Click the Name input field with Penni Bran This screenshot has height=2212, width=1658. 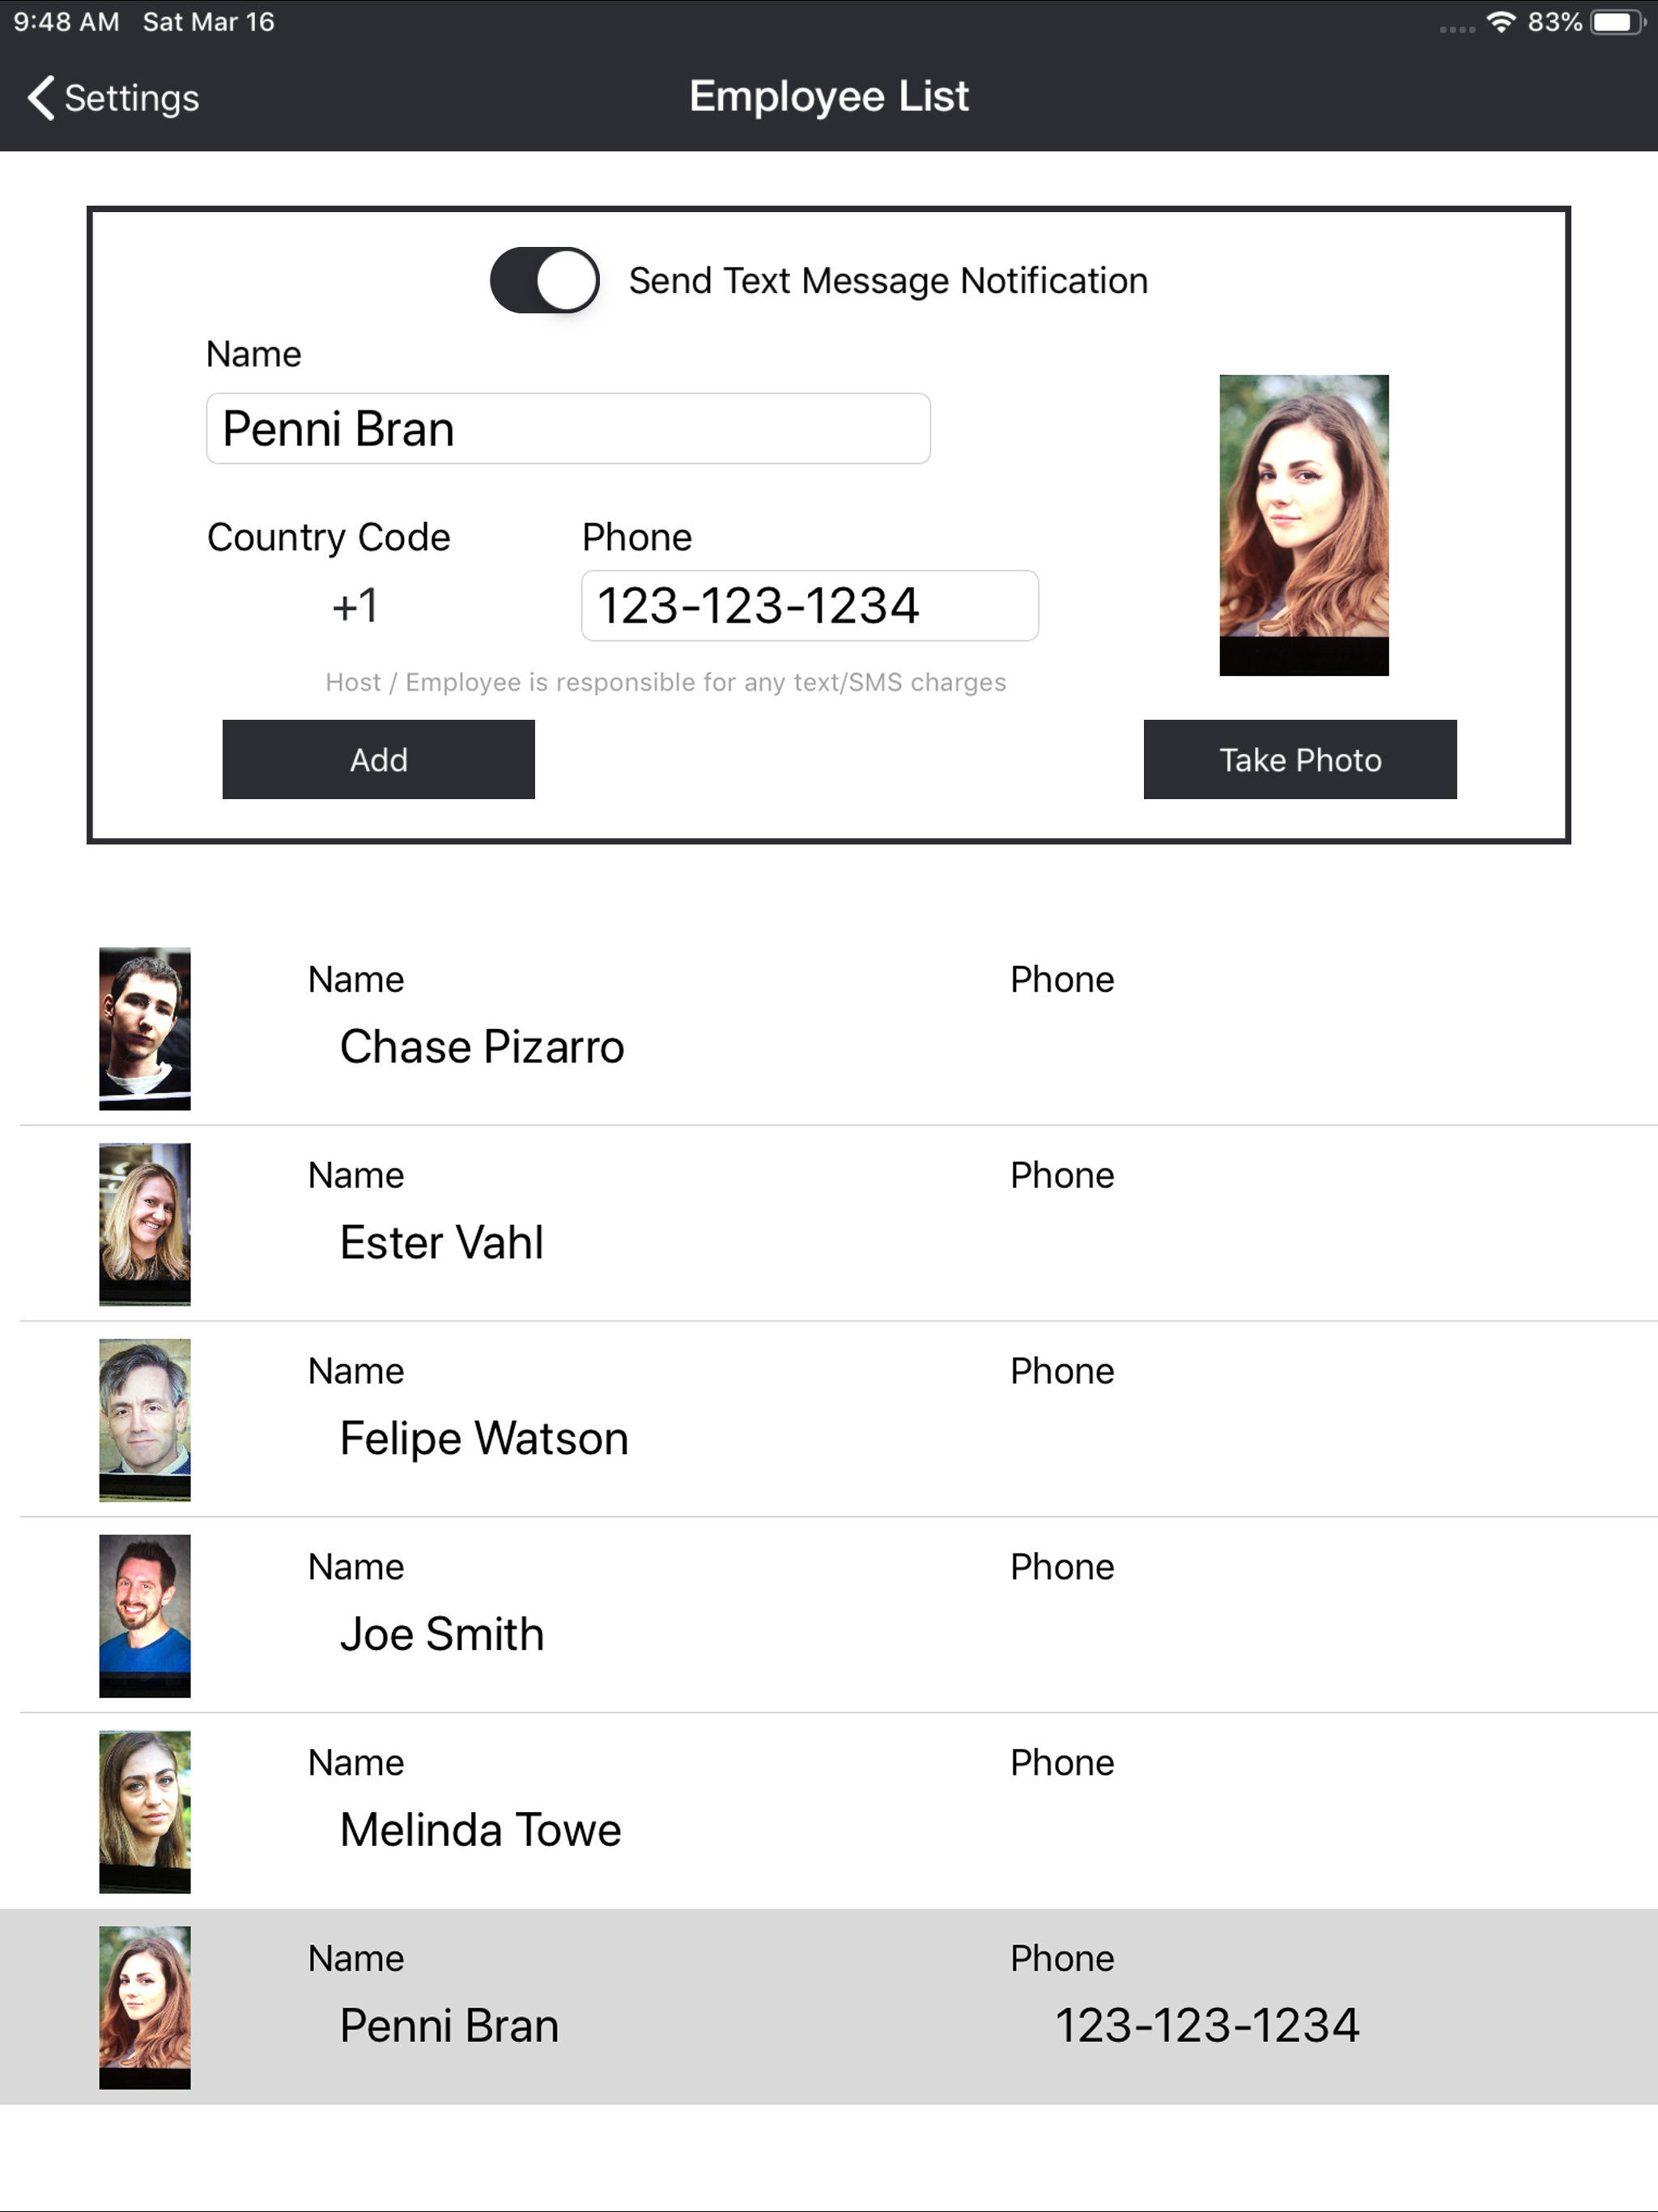[568, 428]
